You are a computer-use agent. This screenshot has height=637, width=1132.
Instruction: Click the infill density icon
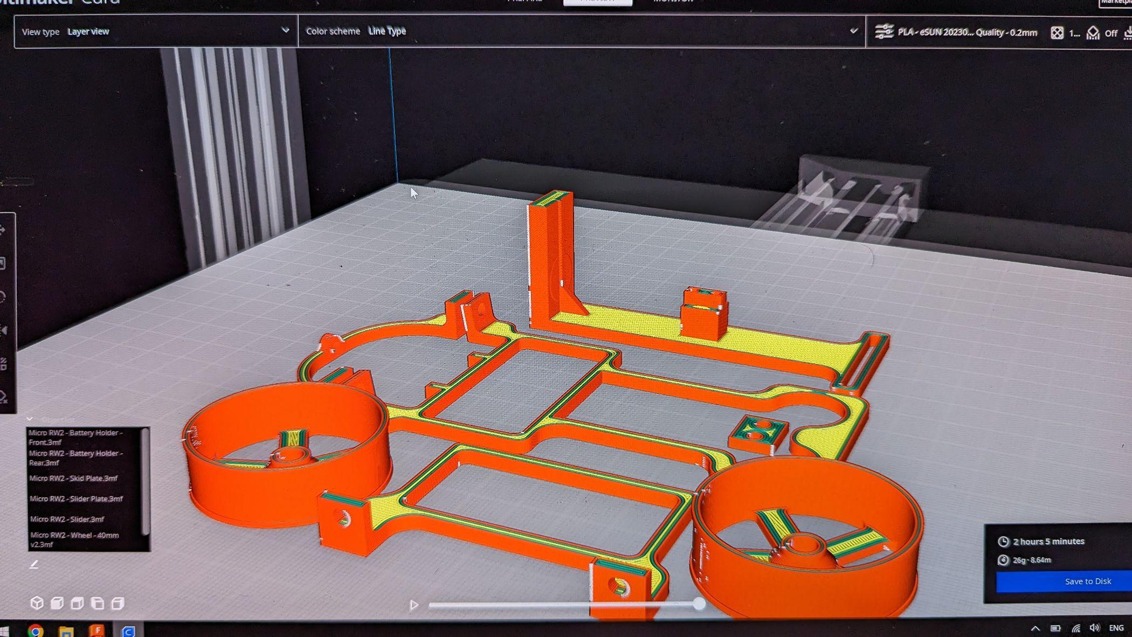coord(1057,33)
